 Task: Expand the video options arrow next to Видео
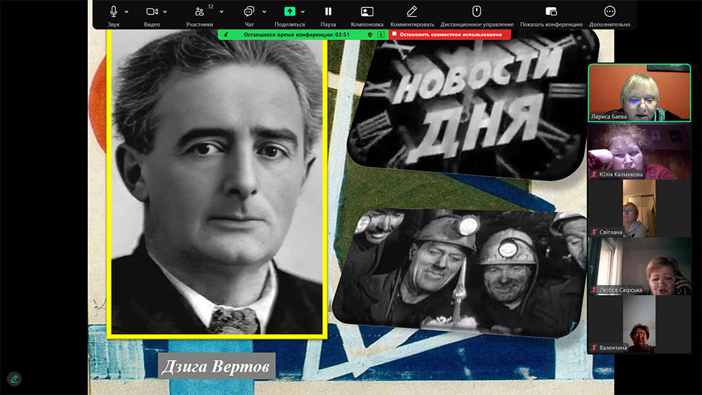point(166,12)
